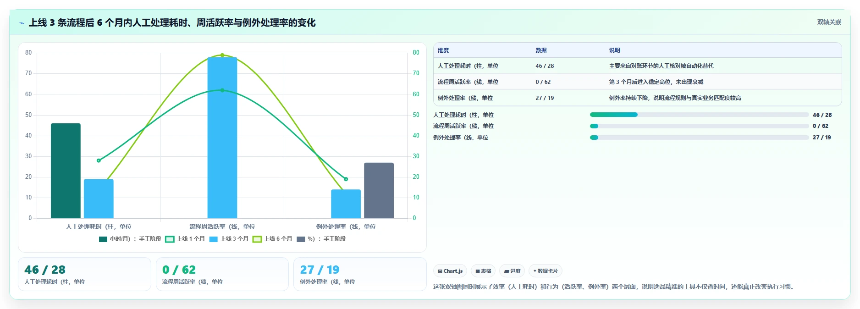Screen dimensions: 860x309
Task: Click the tallest blue bar in the chart
Action: coord(222,138)
